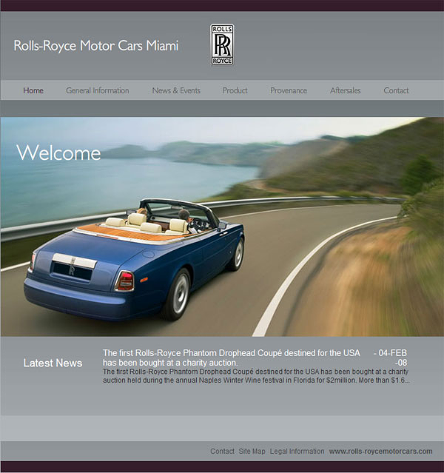Go to the Provenance section
Viewport: 444px width, 473px height.
pyautogui.click(x=289, y=90)
